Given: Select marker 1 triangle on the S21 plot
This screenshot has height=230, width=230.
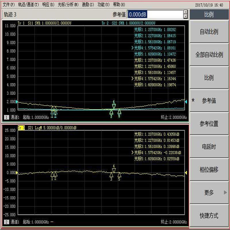Looking at the screenshot, I should click(x=52, y=174).
